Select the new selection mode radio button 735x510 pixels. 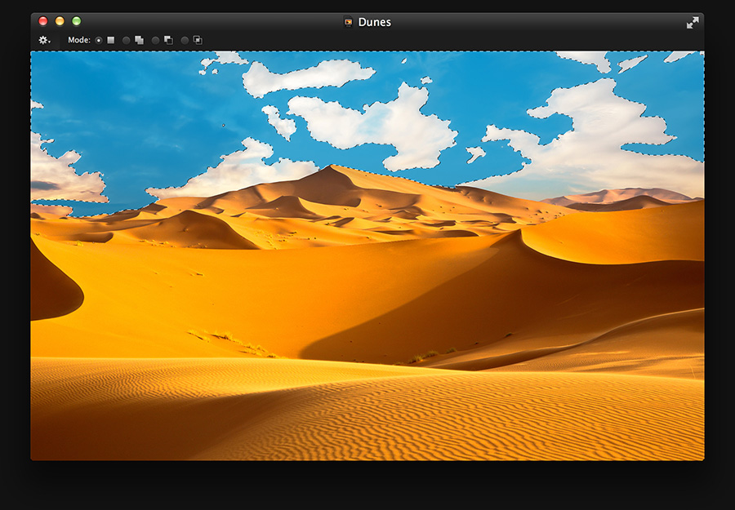coord(99,40)
